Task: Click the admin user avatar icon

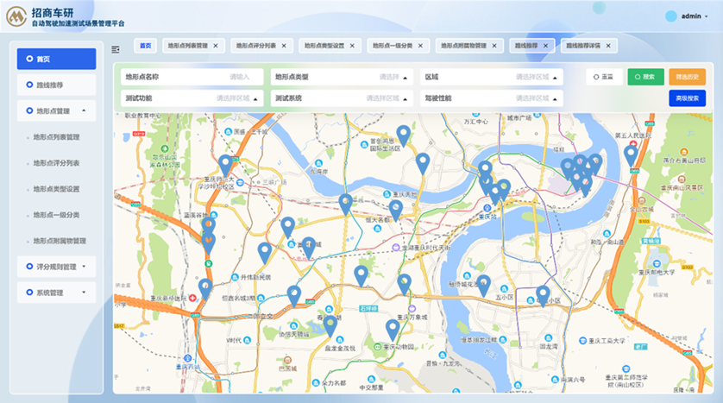Action: pos(672,16)
